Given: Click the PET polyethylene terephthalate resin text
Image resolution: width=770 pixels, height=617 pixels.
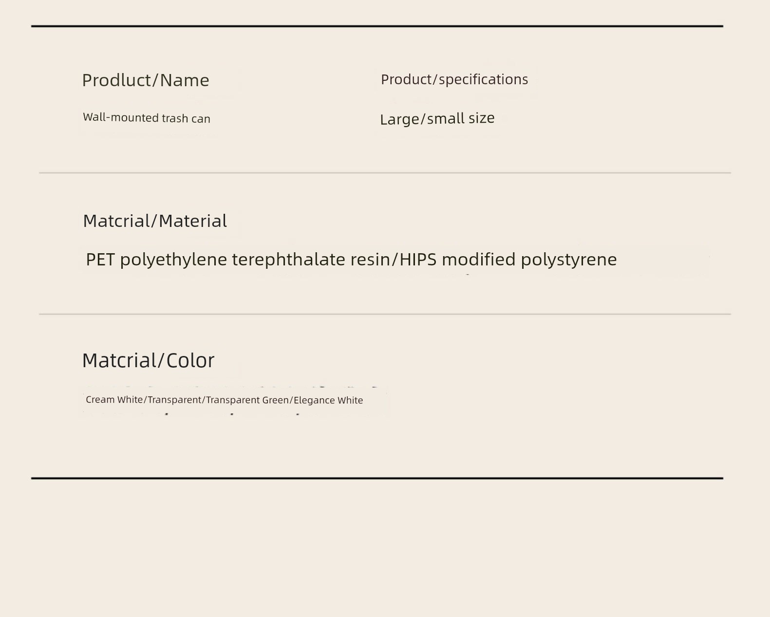Looking at the screenshot, I should 238,260.
